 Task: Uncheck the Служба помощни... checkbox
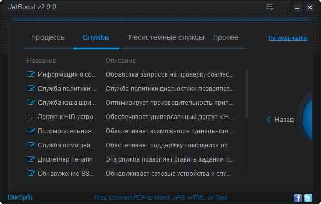(x=31, y=145)
